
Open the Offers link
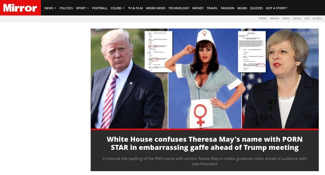click(263, 18)
